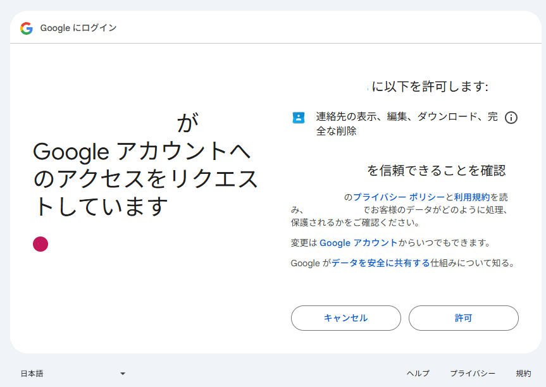The width and height of the screenshot is (546, 387).
Task: Open the プライバシー ポリシー link
Action: (x=399, y=197)
